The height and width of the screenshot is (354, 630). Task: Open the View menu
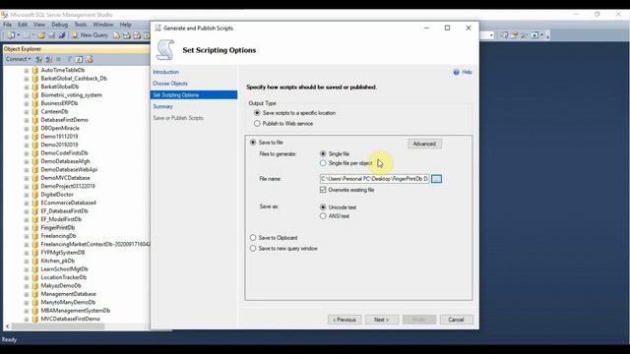39,25
